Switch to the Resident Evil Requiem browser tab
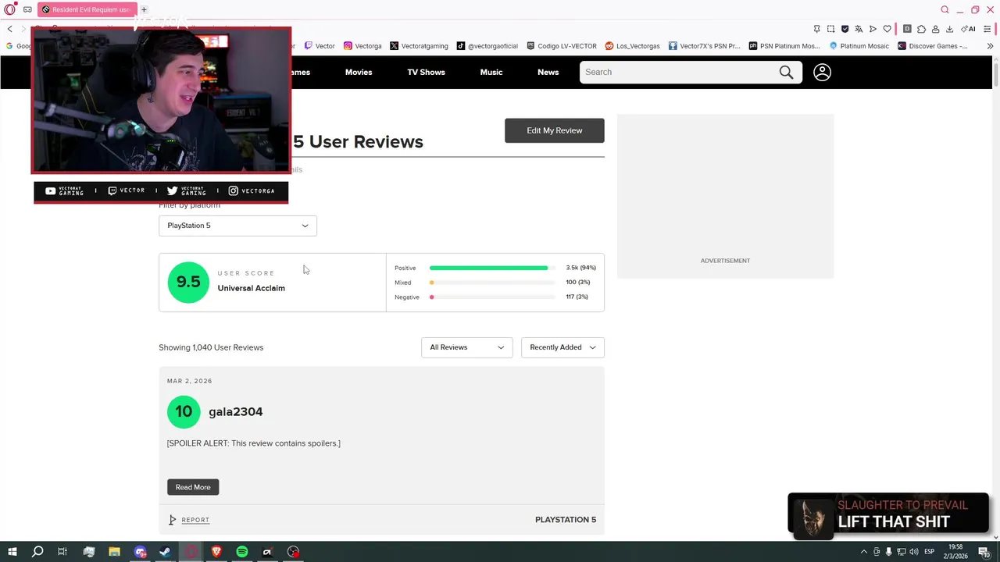Screen dimensions: 1000x562 click(87, 9)
